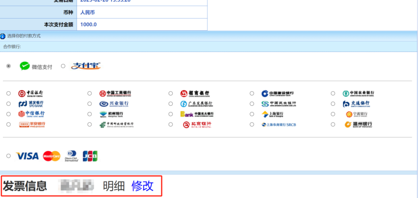Click the info icon beside 选择你的付款方式
The image size is (418, 198).
click(3, 36)
